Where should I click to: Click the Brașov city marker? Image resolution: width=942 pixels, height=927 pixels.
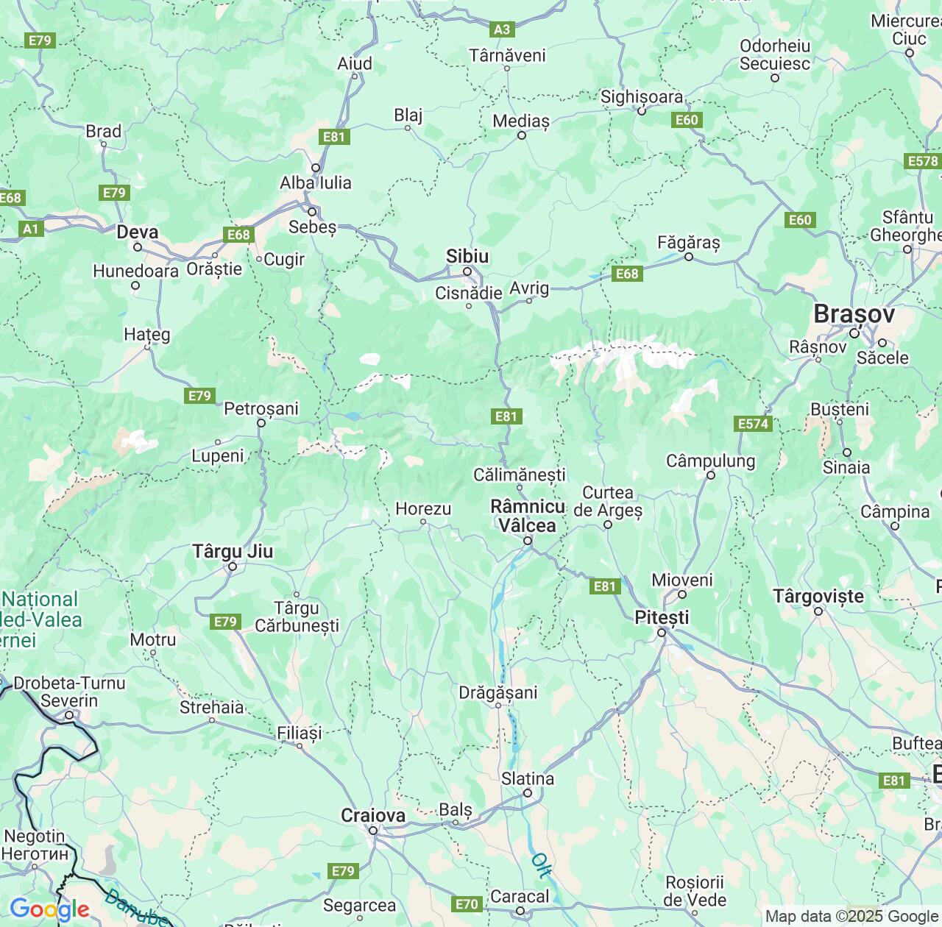pos(854,333)
